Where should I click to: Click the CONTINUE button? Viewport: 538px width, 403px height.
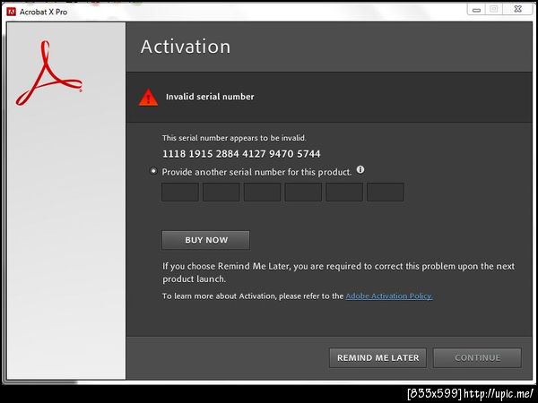477,357
